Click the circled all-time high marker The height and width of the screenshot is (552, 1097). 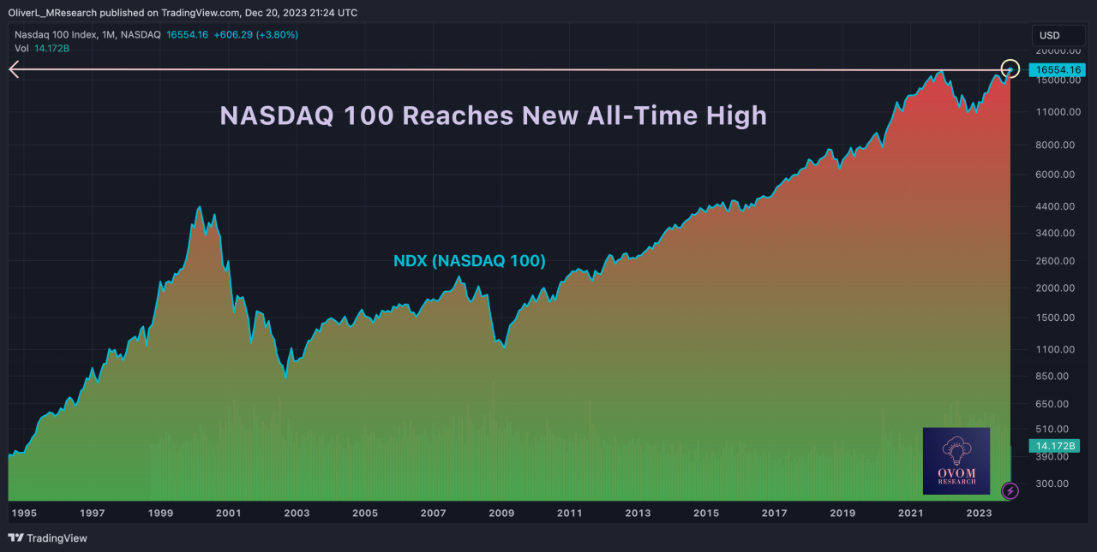(x=1010, y=69)
